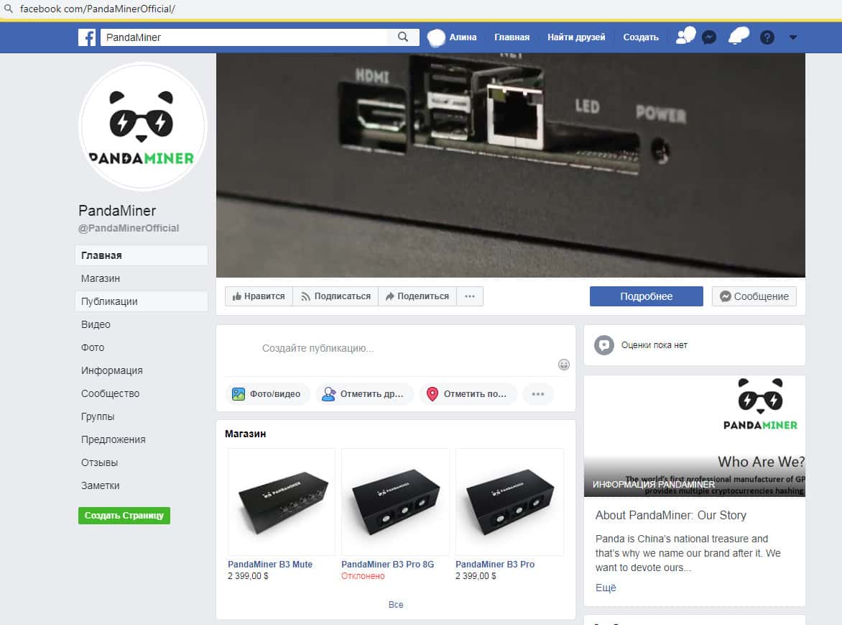The width and height of the screenshot is (842, 625).
Task: Open the Сообщество sidebar tab
Action: (x=142, y=394)
